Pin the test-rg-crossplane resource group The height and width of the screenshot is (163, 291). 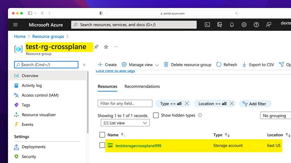(x=96, y=47)
